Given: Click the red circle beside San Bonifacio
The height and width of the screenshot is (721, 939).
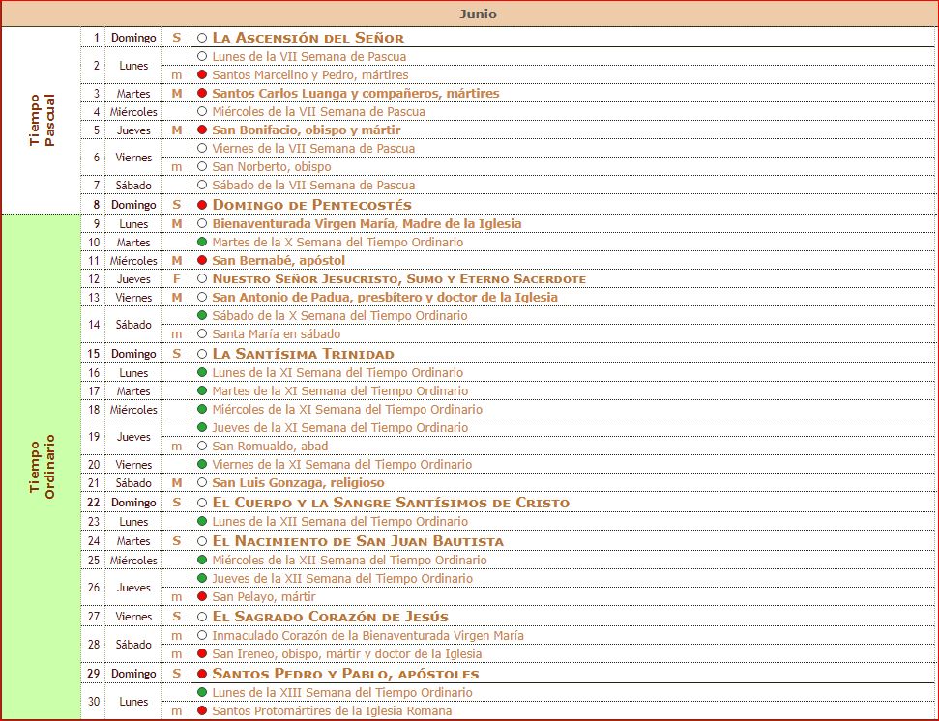Looking at the screenshot, I should 202,130.
